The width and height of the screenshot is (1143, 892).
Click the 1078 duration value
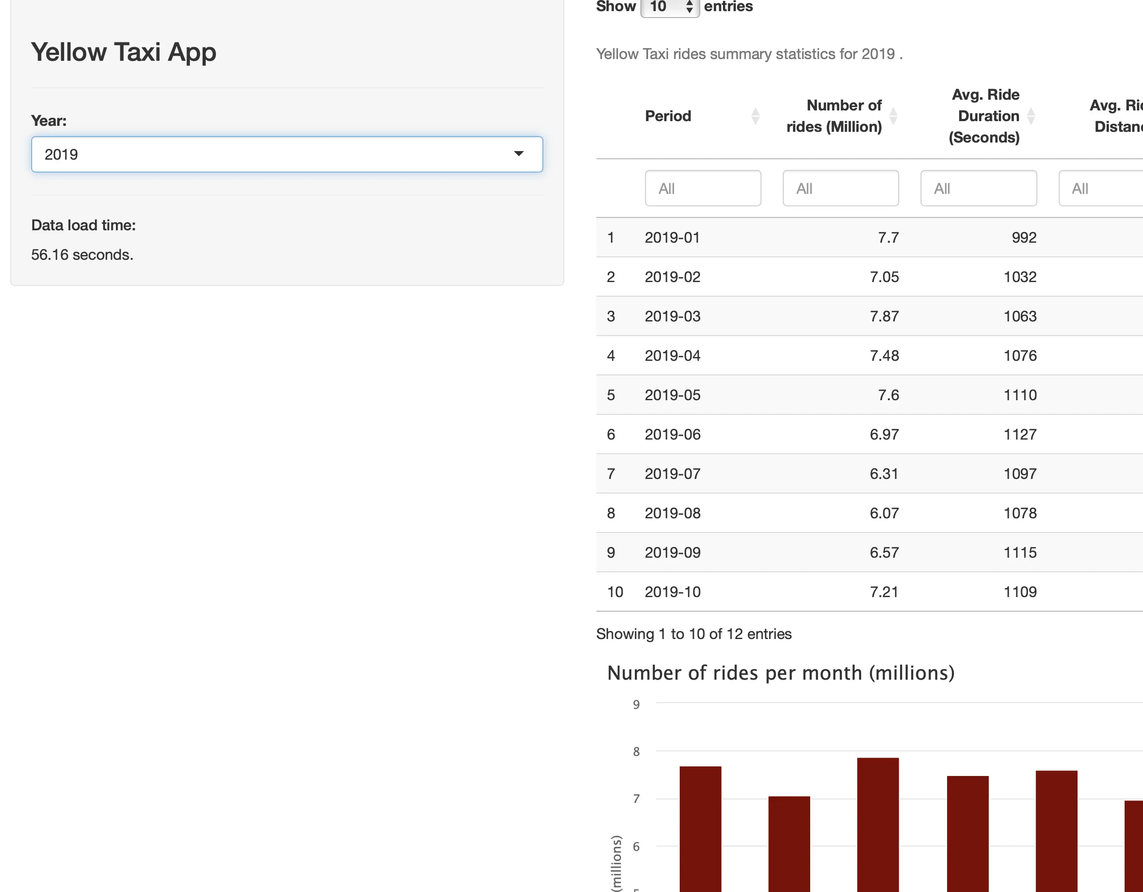pos(1020,513)
